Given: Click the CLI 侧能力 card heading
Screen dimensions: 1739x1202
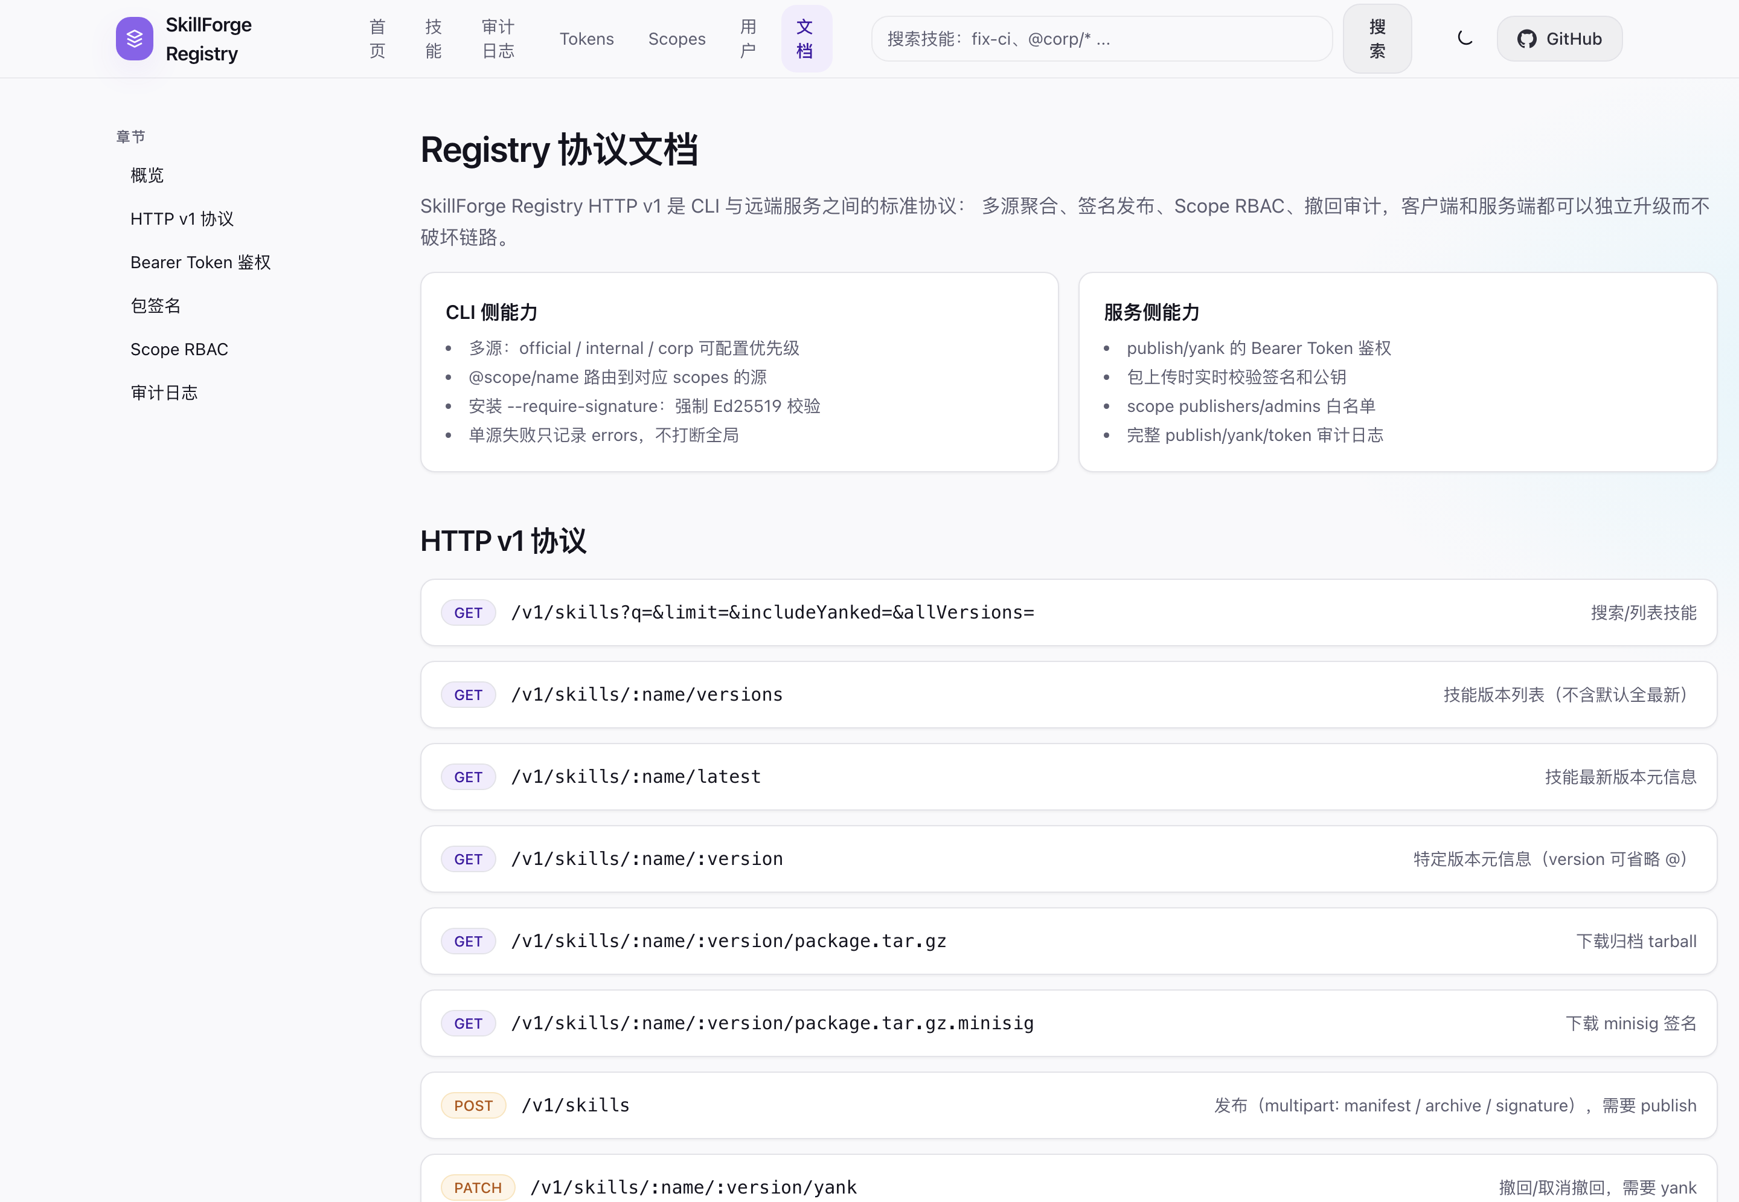Looking at the screenshot, I should coord(492,312).
